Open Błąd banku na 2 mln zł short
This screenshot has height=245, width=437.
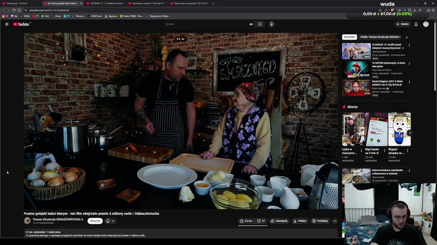376,129
